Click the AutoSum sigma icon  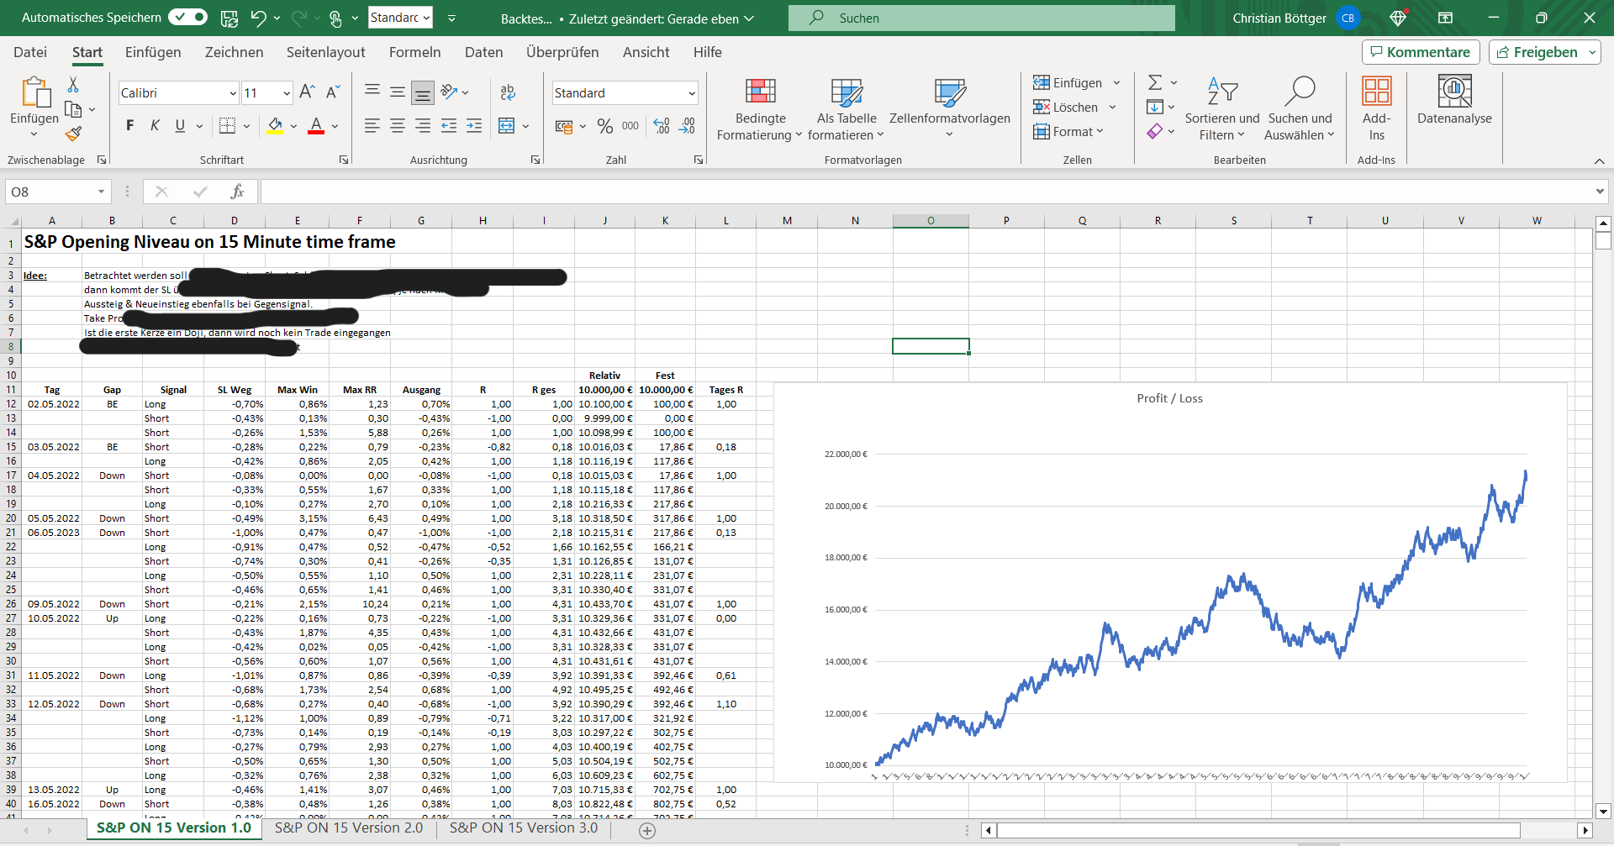click(1155, 82)
